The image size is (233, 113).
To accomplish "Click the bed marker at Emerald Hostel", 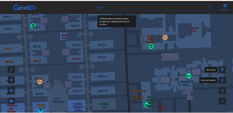I will [x=188, y=76].
